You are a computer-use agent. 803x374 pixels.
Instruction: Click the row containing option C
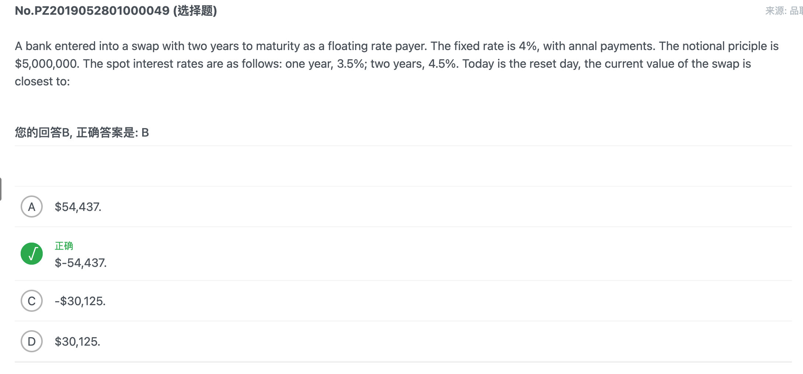click(x=403, y=301)
